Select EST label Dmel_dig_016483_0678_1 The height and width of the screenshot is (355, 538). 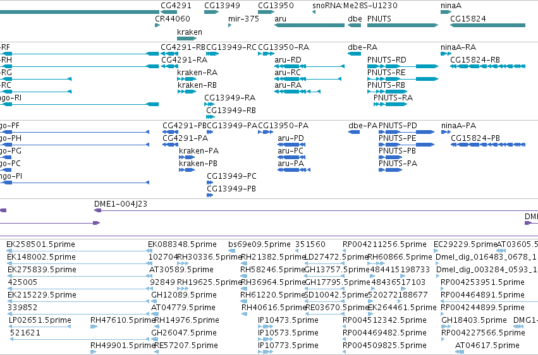coord(486,257)
